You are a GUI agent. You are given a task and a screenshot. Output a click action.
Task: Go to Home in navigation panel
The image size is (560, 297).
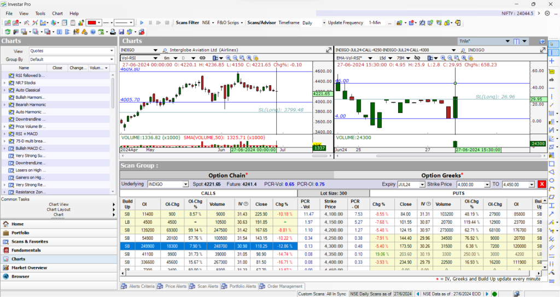point(59,224)
